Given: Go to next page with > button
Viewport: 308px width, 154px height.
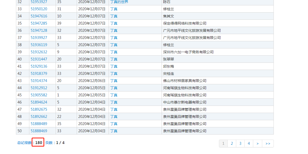Looking at the screenshot, I should coord(258,143).
